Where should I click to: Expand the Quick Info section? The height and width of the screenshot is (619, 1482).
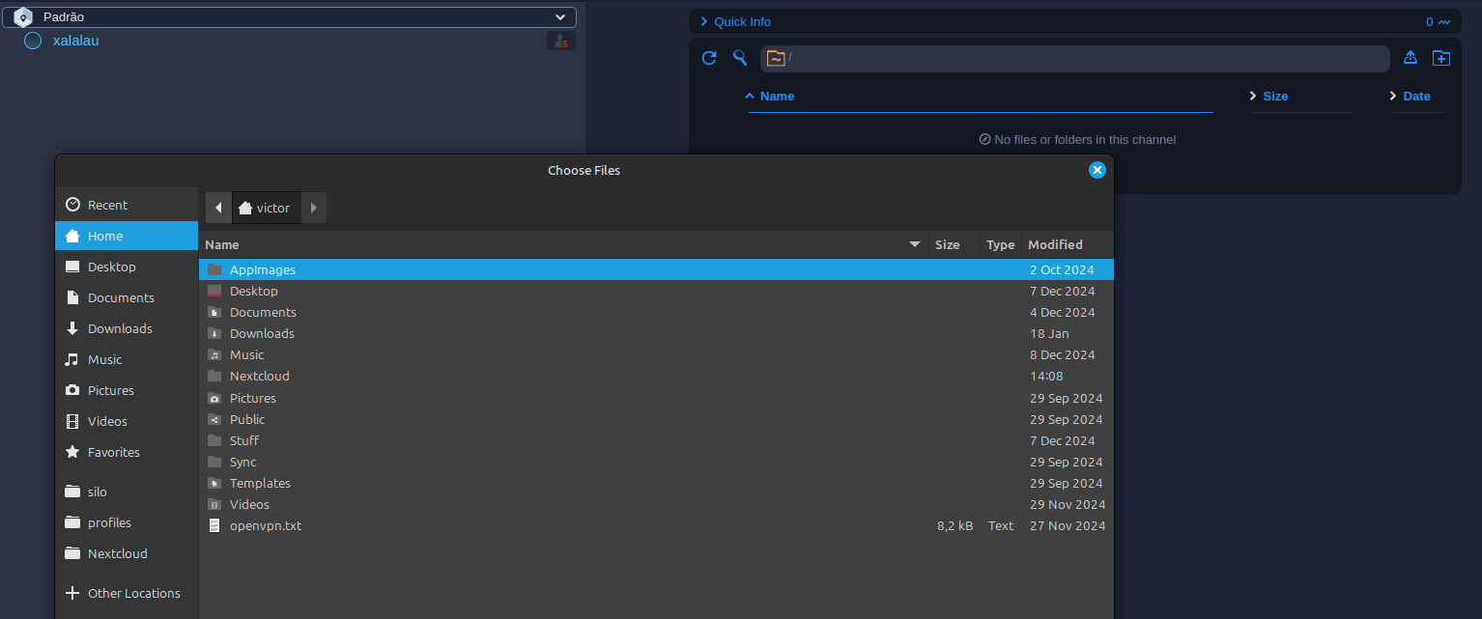[742, 21]
